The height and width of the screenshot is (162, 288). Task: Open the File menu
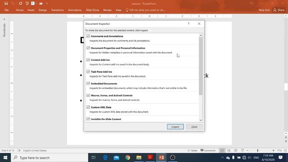click(x=7, y=10)
